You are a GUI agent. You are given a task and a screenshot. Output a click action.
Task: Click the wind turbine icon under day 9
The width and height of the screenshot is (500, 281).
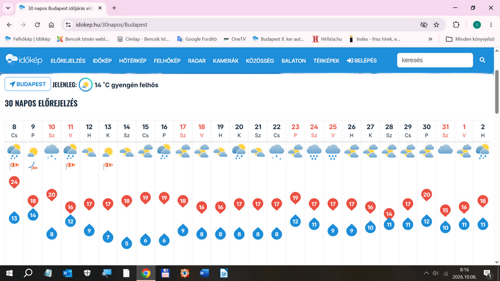[33, 165]
